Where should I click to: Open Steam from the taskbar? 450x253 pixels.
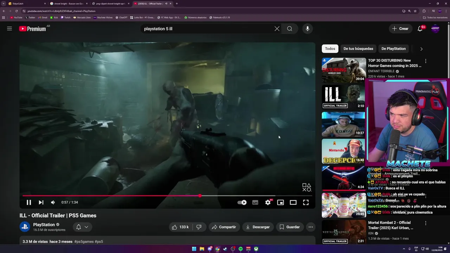click(x=225, y=249)
